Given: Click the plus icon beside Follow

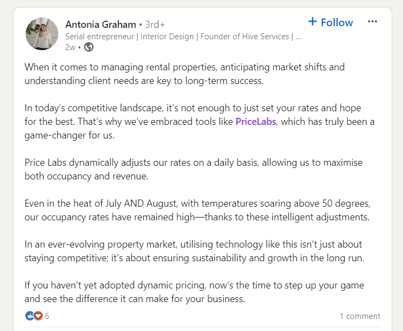Looking at the screenshot, I should (x=312, y=21).
